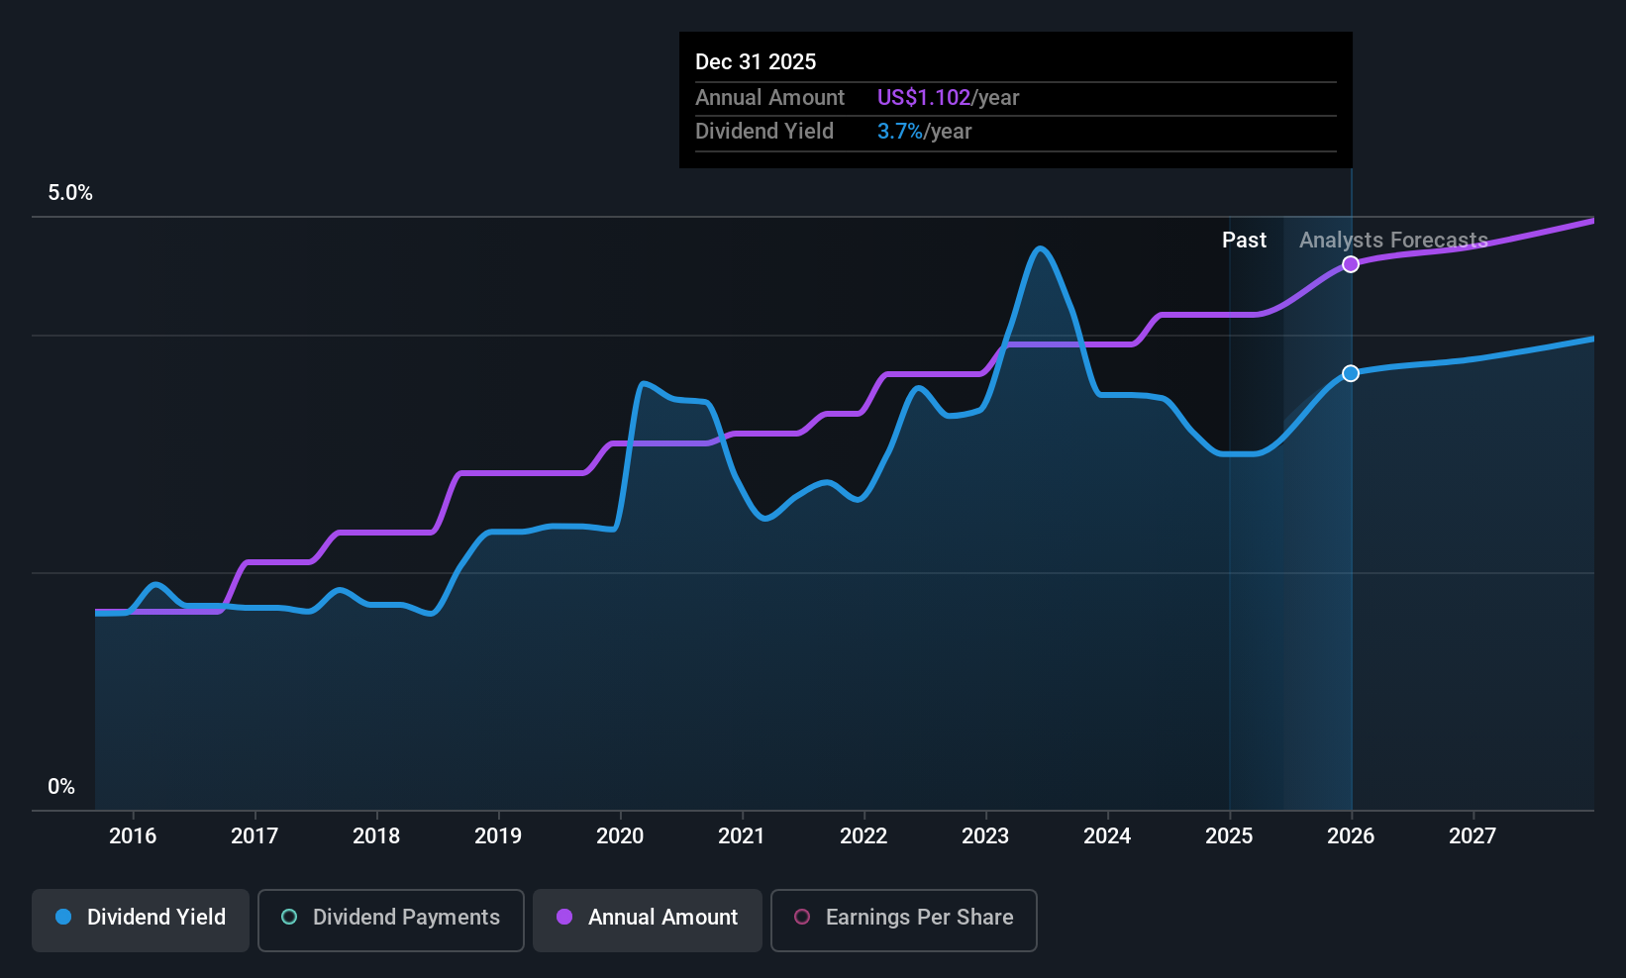Select the purple Annual Amount data point
The height and width of the screenshot is (978, 1626).
(1351, 264)
